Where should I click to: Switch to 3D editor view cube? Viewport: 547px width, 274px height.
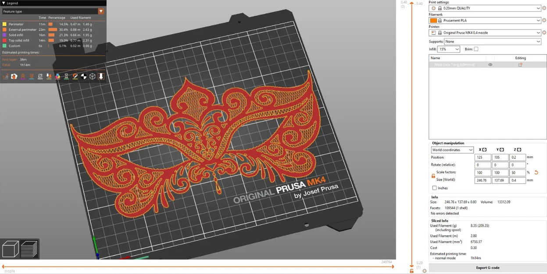coord(10,249)
